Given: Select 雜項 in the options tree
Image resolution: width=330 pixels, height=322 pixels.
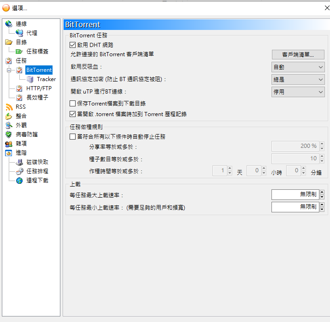Looking at the screenshot, I should tap(21, 144).
